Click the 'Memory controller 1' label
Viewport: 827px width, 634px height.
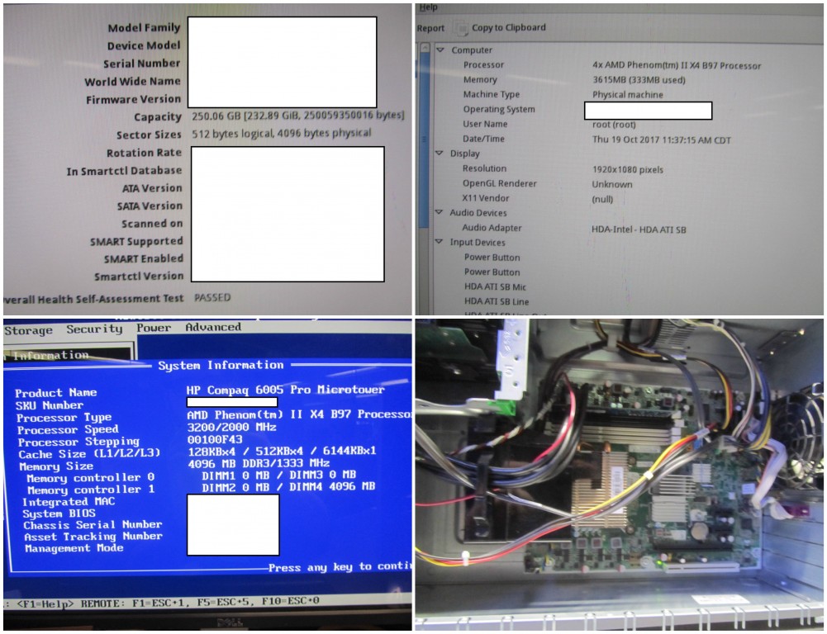click(x=91, y=490)
